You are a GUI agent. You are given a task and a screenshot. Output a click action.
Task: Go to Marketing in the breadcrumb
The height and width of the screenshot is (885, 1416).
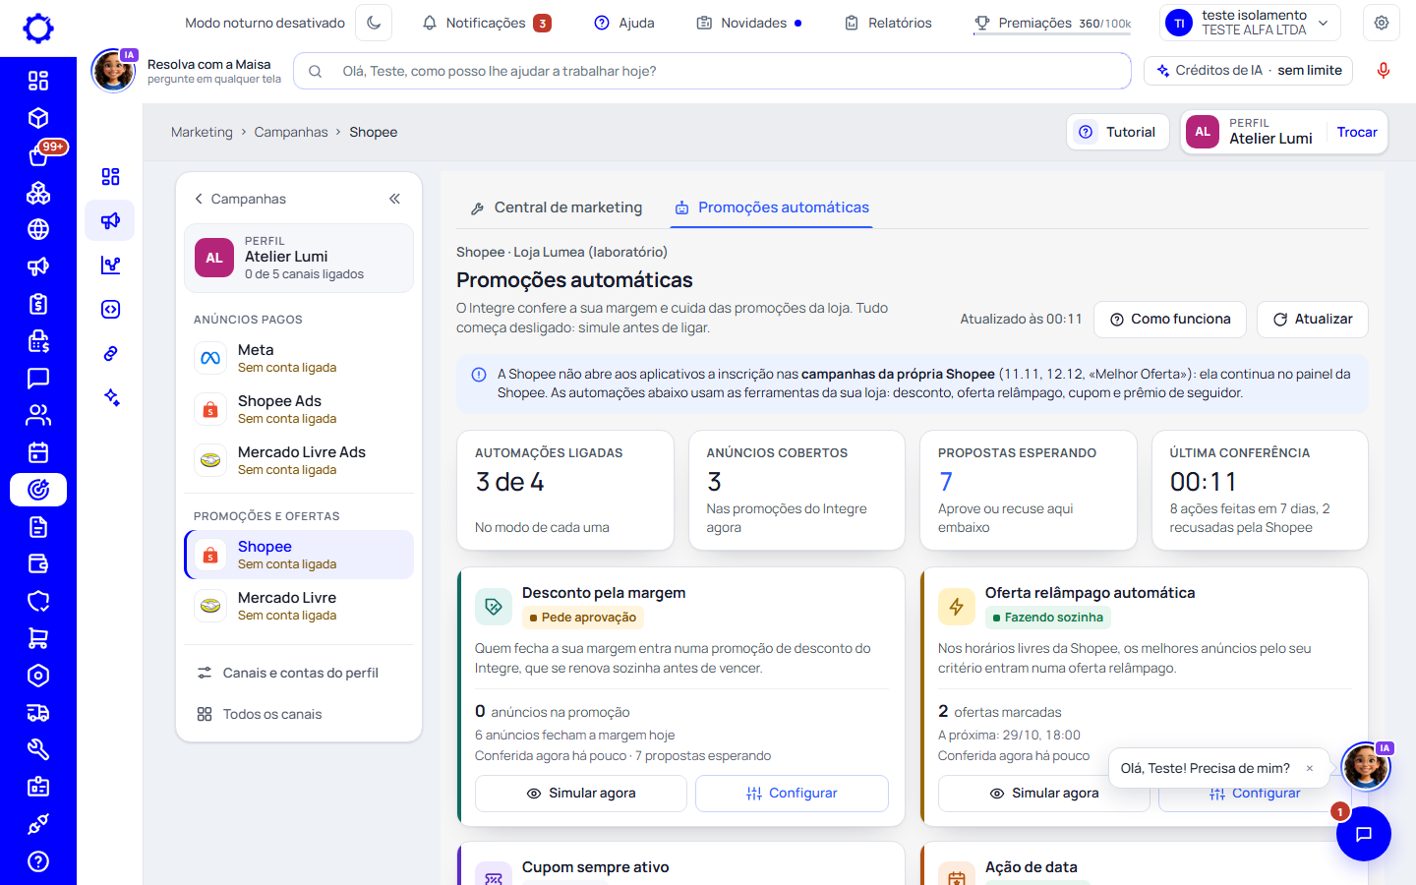click(202, 132)
